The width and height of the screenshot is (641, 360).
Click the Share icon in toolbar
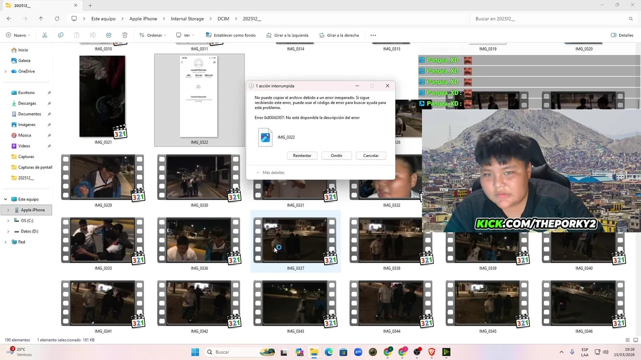pos(109,35)
